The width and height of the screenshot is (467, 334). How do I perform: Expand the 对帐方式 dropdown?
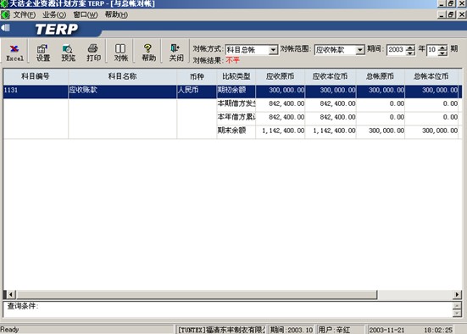pos(273,50)
